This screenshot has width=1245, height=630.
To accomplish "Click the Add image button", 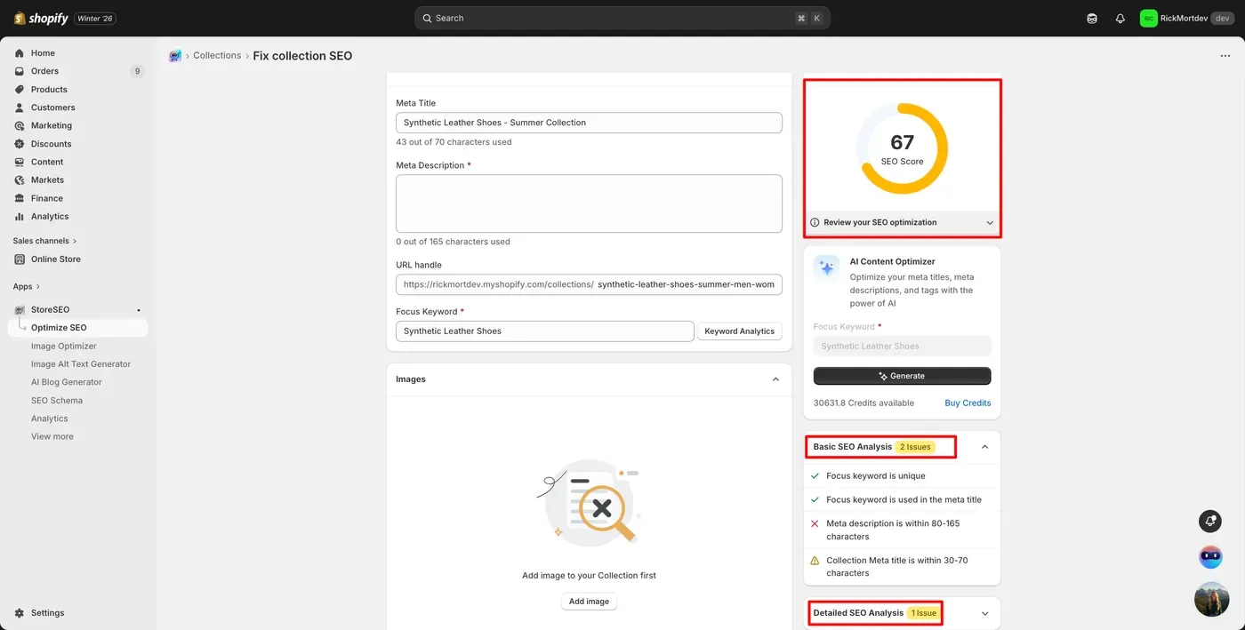I will [589, 602].
